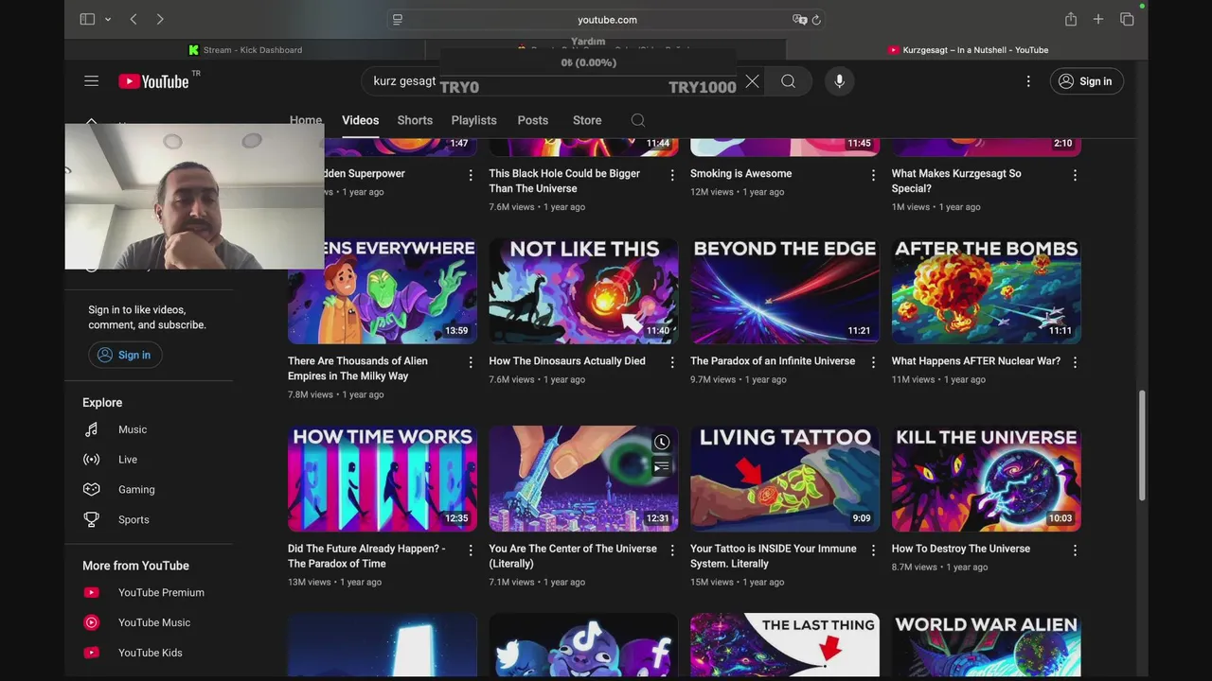The height and width of the screenshot is (681, 1212).
Task: Open options for What Happens AFTER Nuclear War
Action: tap(1075, 362)
